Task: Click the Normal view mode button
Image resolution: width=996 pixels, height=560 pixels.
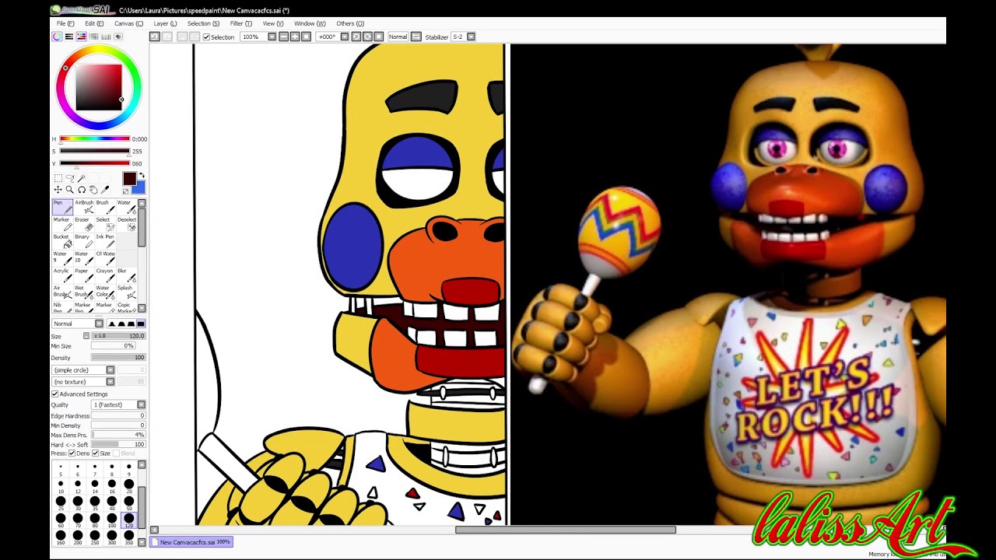Action: (x=398, y=37)
